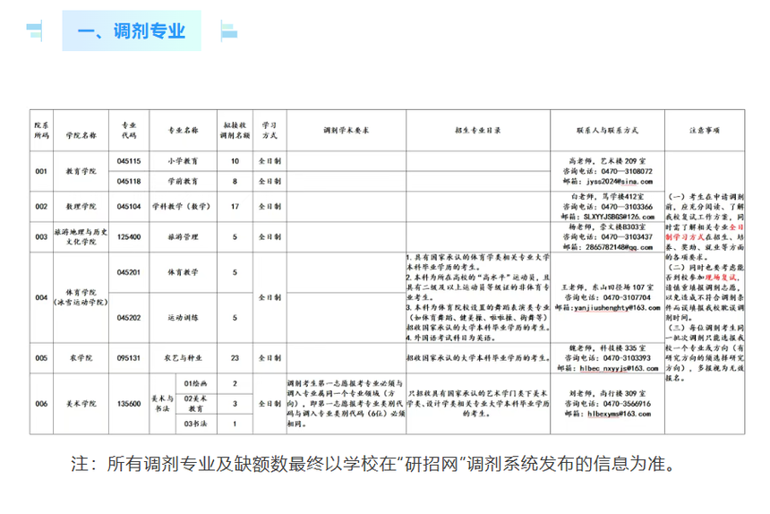Click the 03书法 direction cell
This screenshot has width=770, height=514.
195,424
